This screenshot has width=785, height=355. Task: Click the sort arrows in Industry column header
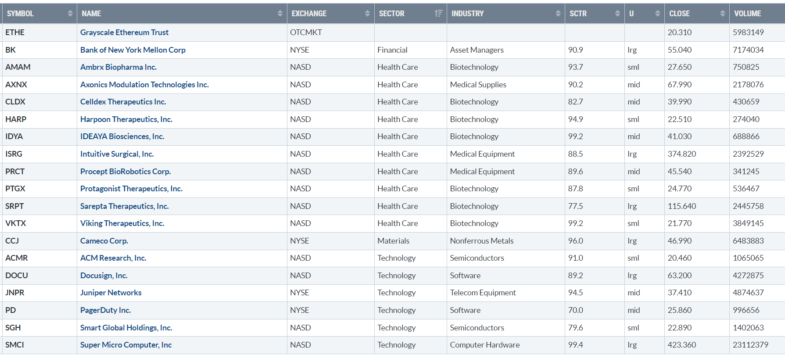pos(558,14)
